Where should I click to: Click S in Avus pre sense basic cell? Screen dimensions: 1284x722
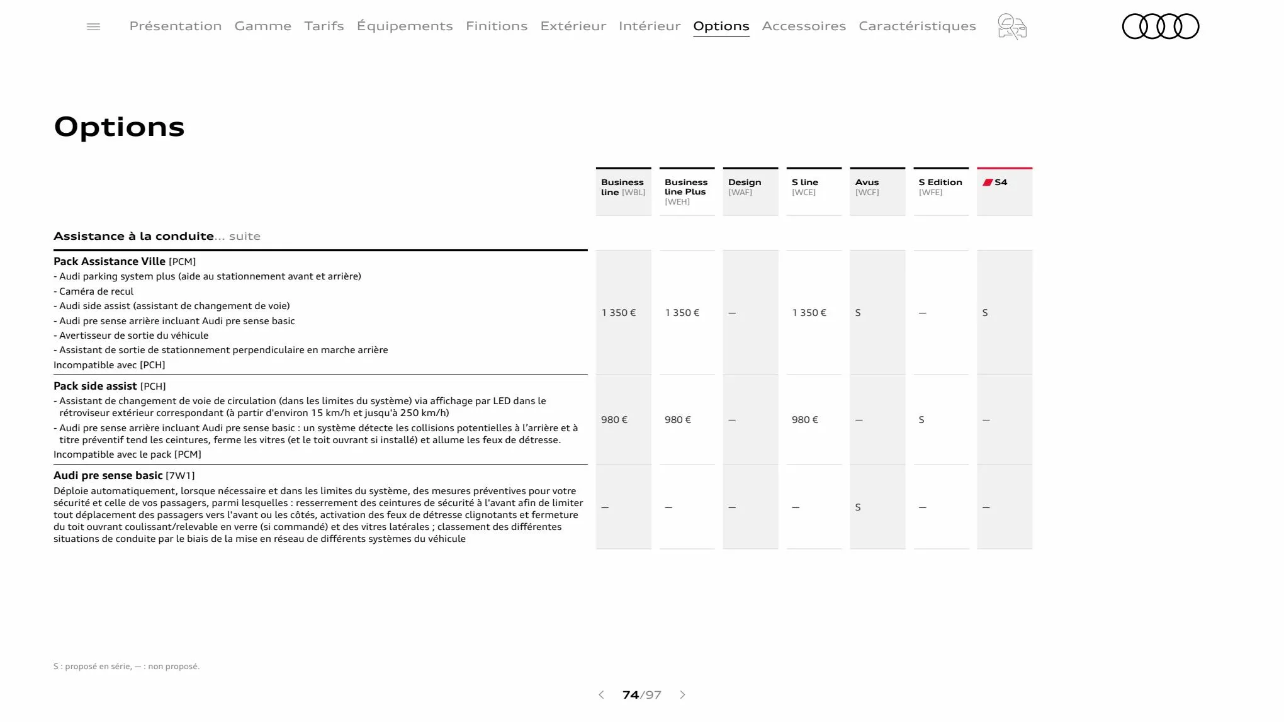[858, 507]
